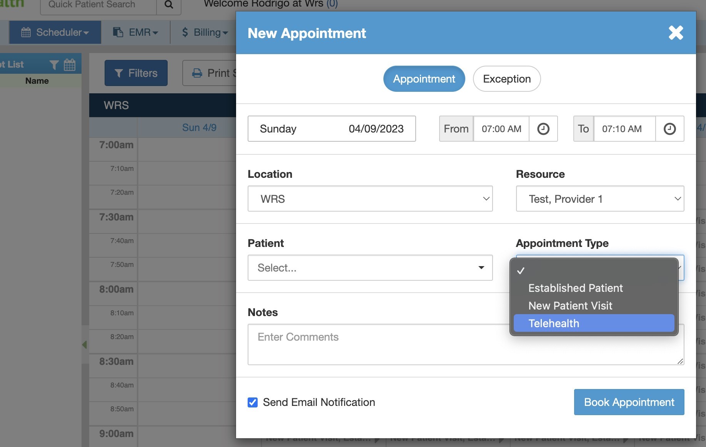Click the Book Appointment button

(629, 402)
